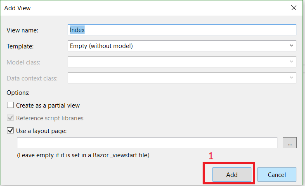The image size is (305, 186).
Task: Click the Add View title bar text
Action: [x=17, y=8]
